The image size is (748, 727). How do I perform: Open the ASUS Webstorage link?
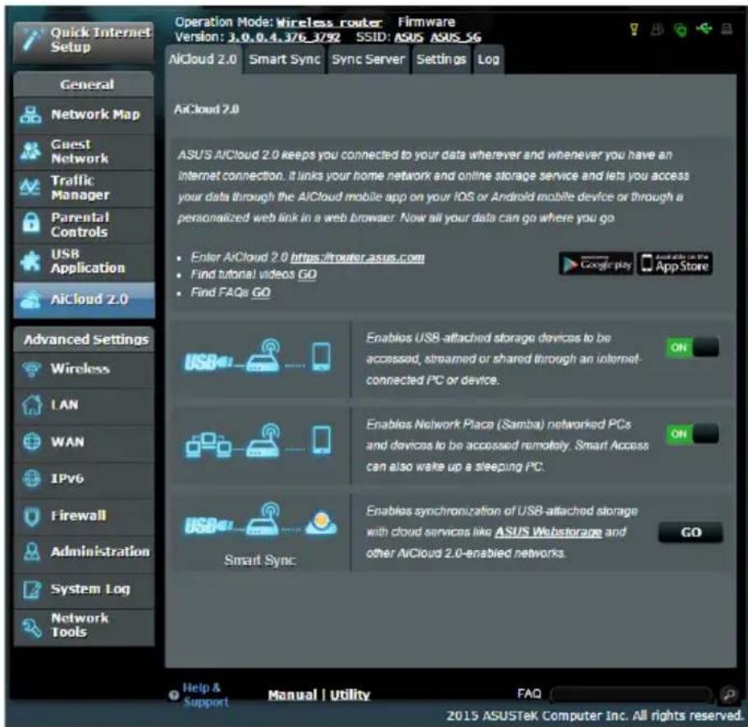click(x=548, y=532)
